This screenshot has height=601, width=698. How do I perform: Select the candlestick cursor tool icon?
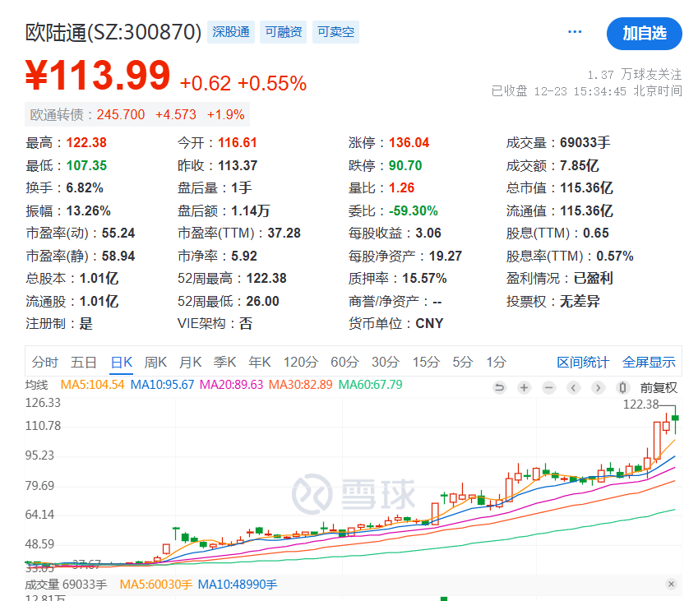pos(622,386)
